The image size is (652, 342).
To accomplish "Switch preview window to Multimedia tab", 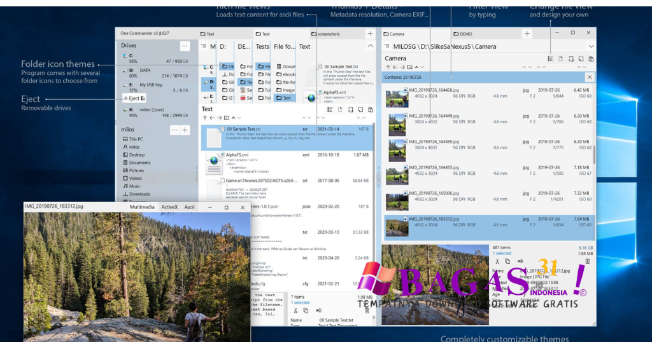I will tap(142, 207).
